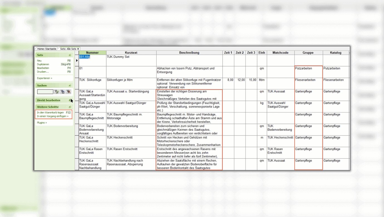Click the clear filter icon with red X
The image size is (384, 217).
tap(68, 92)
